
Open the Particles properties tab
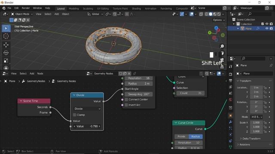pyautogui.click(x=230, y=128)
